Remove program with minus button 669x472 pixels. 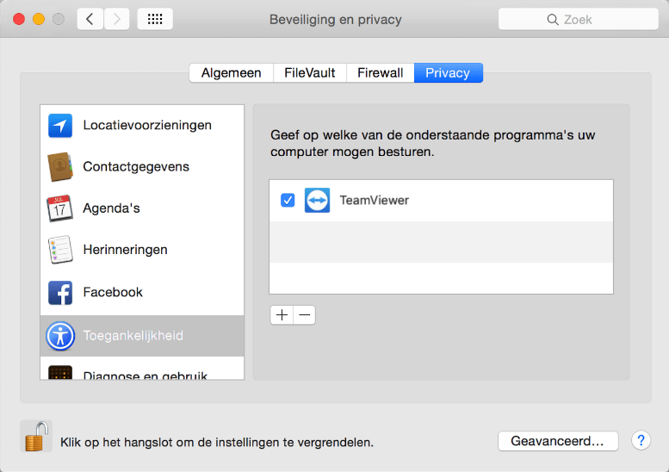304,315
